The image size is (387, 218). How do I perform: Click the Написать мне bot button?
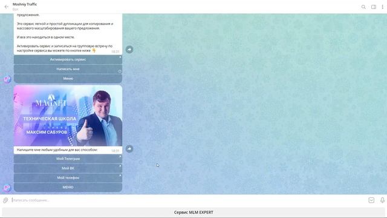(x=68, y=69)
